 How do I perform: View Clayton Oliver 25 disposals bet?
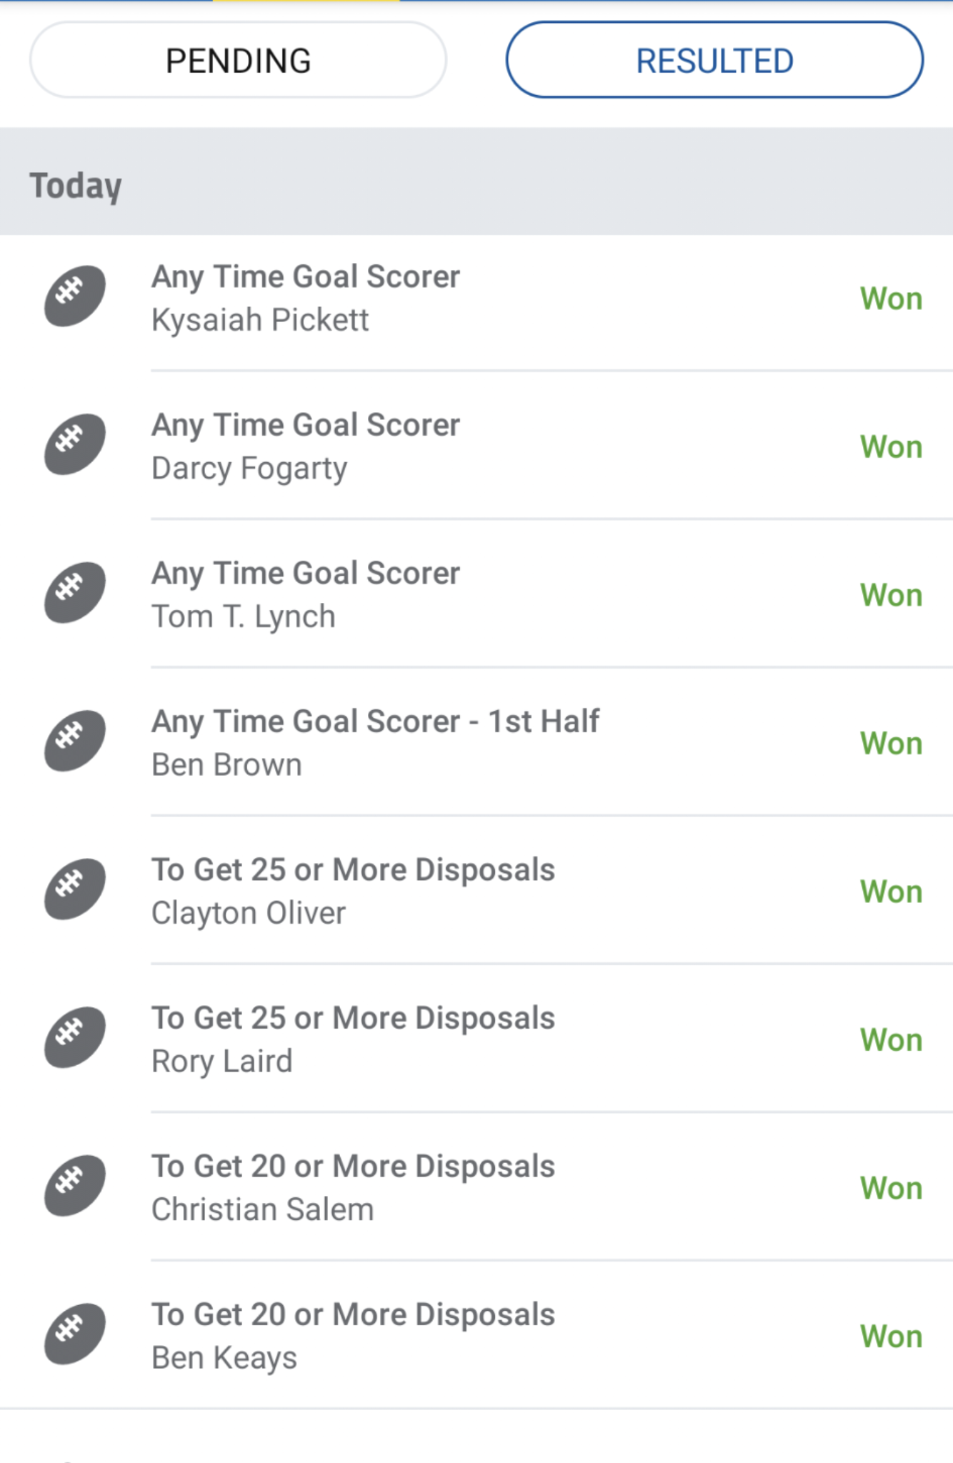pos(353,892)
